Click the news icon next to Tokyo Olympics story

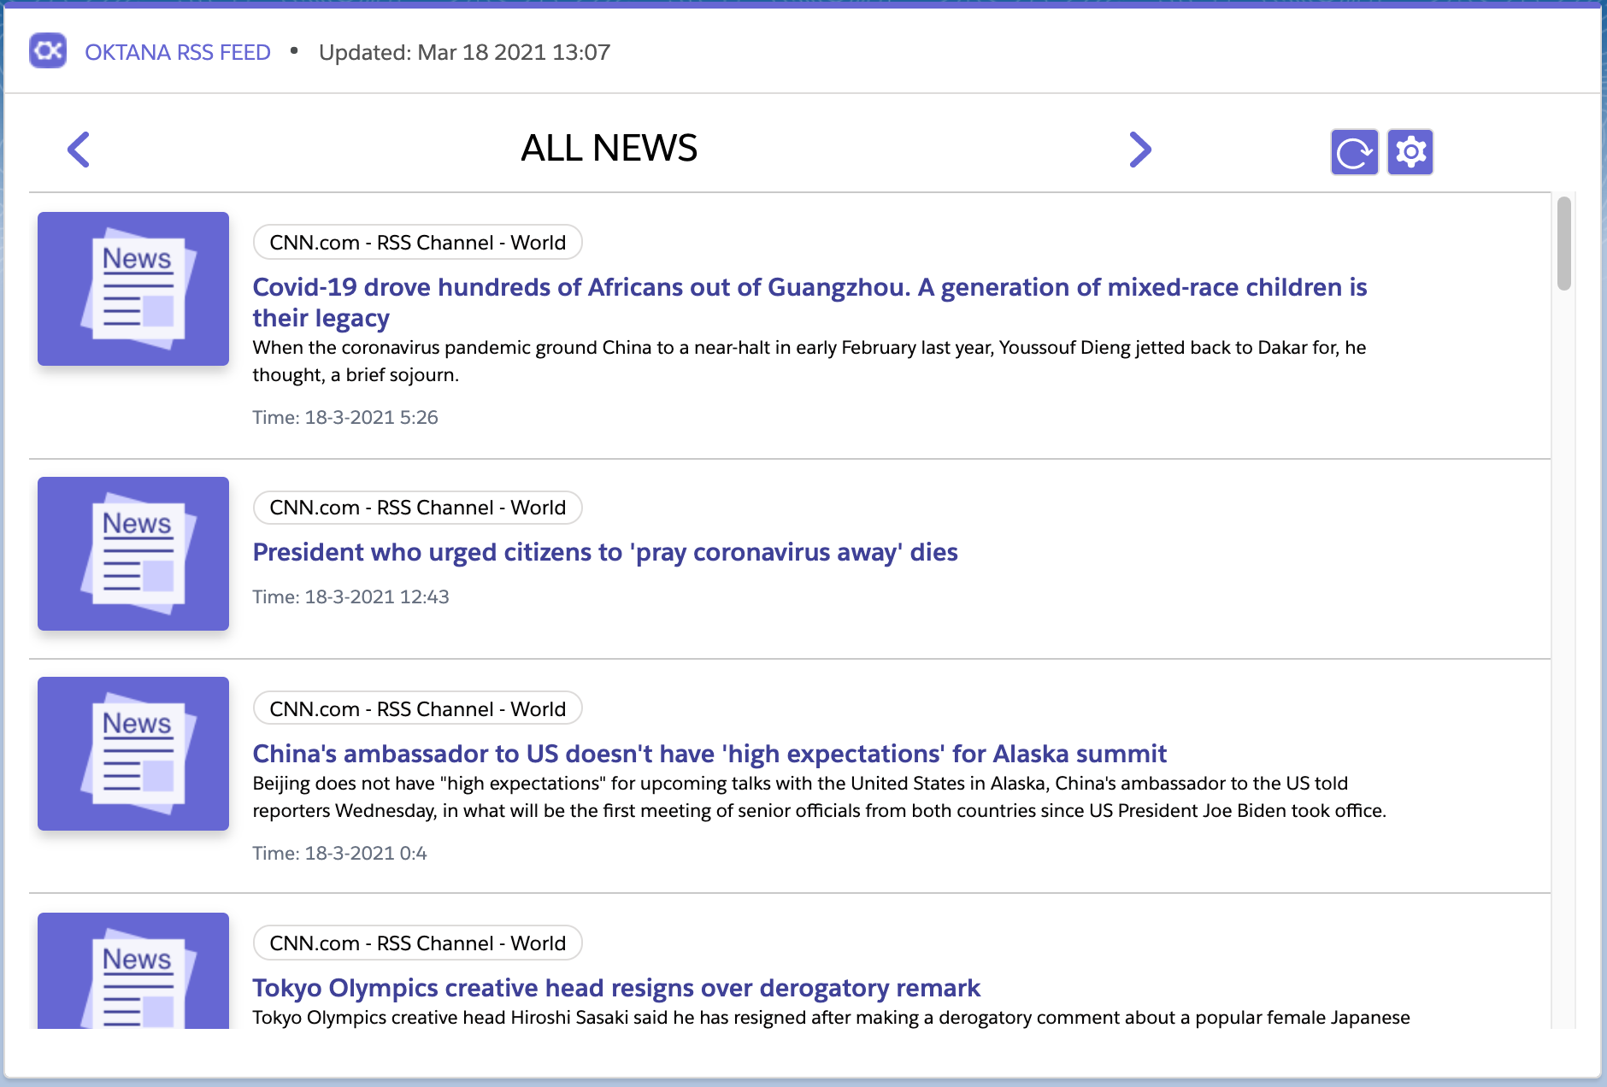coord(133,983)
